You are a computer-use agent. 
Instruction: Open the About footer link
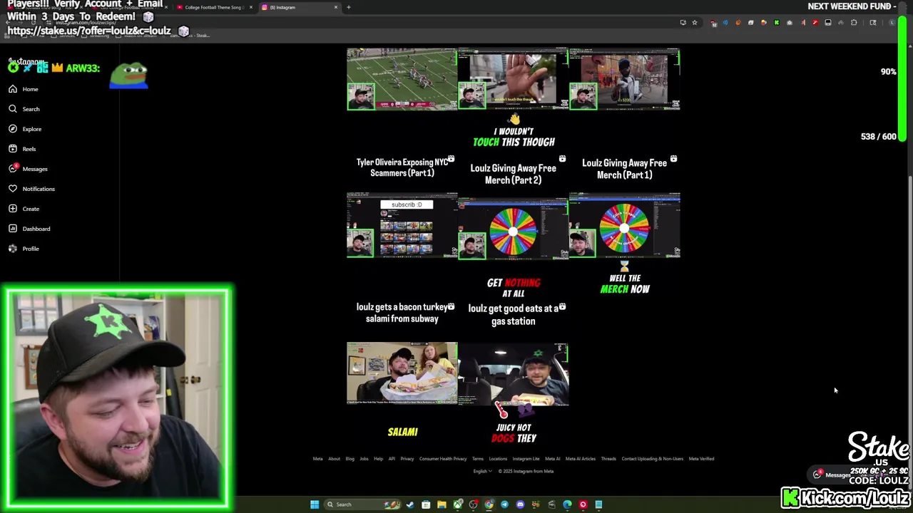tap(334, 459)
